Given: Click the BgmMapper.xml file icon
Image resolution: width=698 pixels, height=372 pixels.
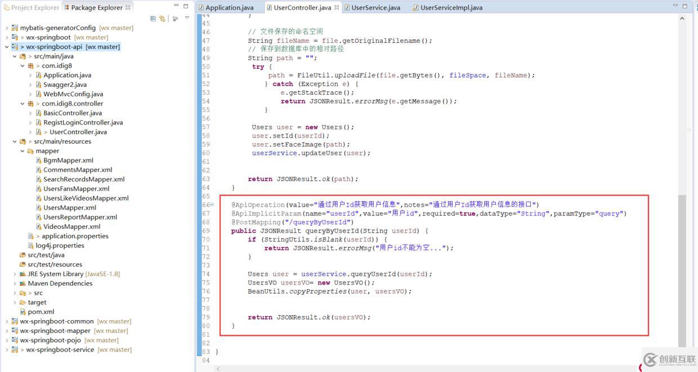Looking at the screenshot, I should coord(38,160).
